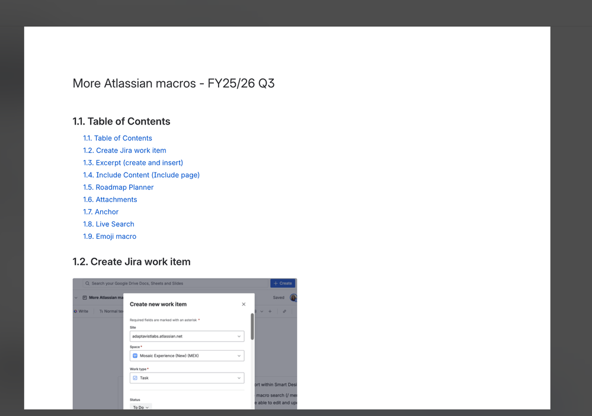Expand the Site dropdown showing adaptavistlabs.atlassian.net

point(239,336)
